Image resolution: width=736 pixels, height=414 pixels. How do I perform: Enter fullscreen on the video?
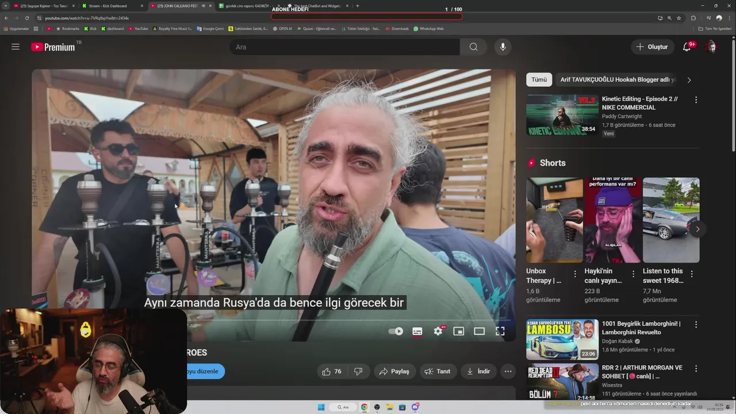click(x=500, y=331)
